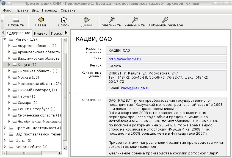Click pane splitter handle between panels

coord(69,93)
